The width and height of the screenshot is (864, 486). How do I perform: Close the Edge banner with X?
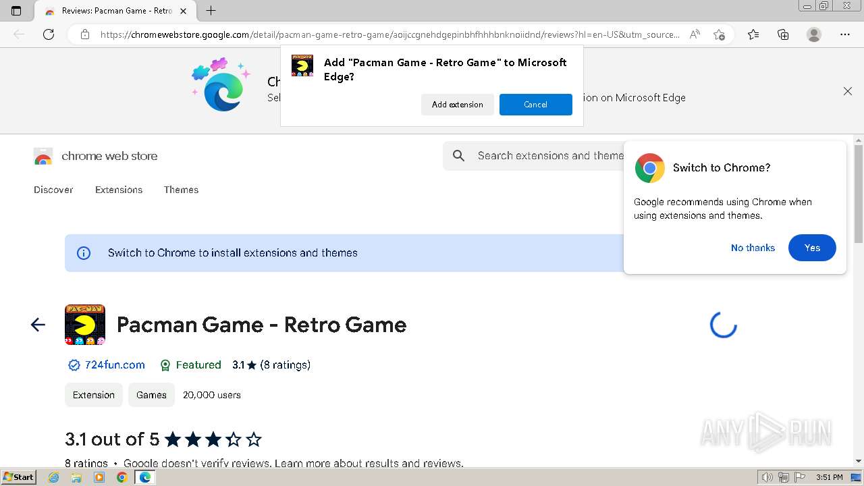[848, 91]
